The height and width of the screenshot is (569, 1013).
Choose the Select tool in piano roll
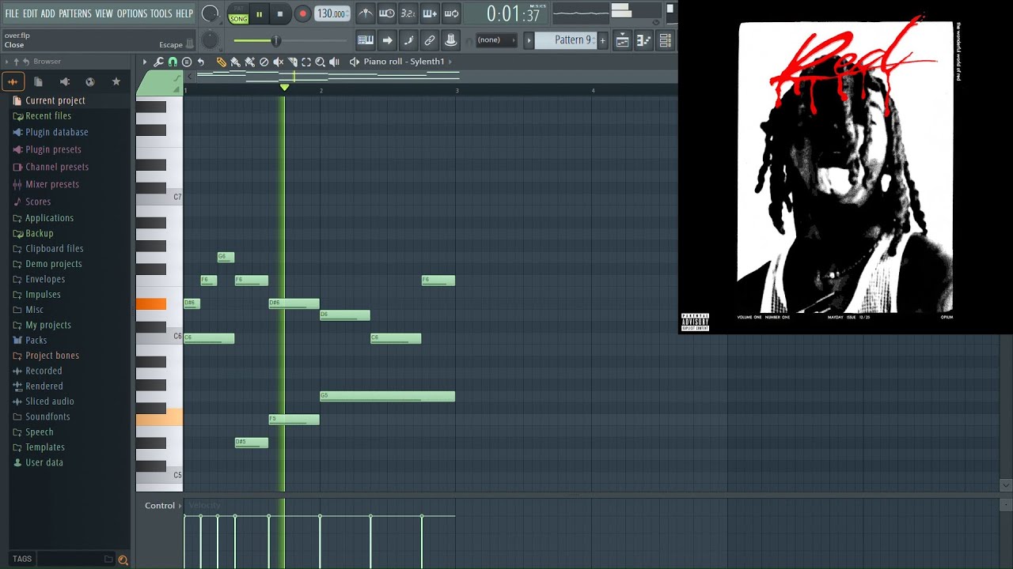pyautogui.click(x=305, y=62)
